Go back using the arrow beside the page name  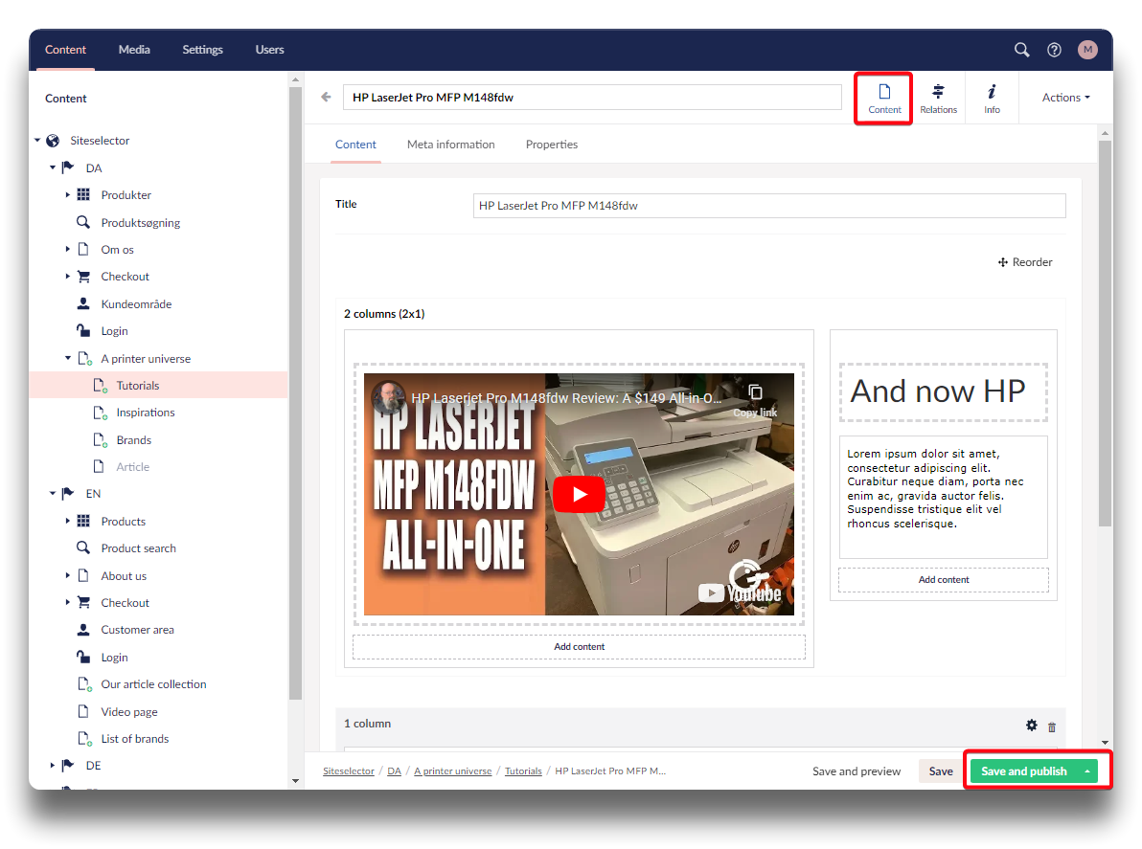327,97
